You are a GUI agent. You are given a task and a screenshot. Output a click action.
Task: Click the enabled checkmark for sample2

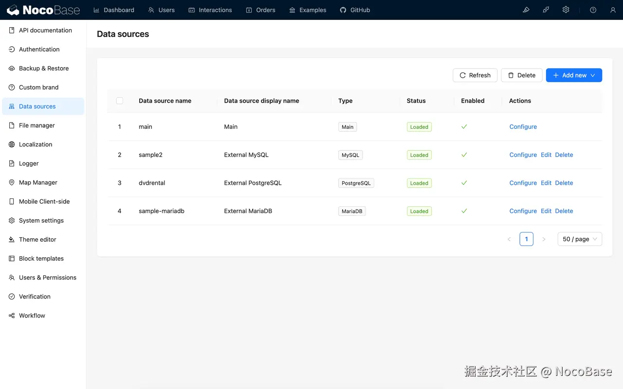pos(464,155)
